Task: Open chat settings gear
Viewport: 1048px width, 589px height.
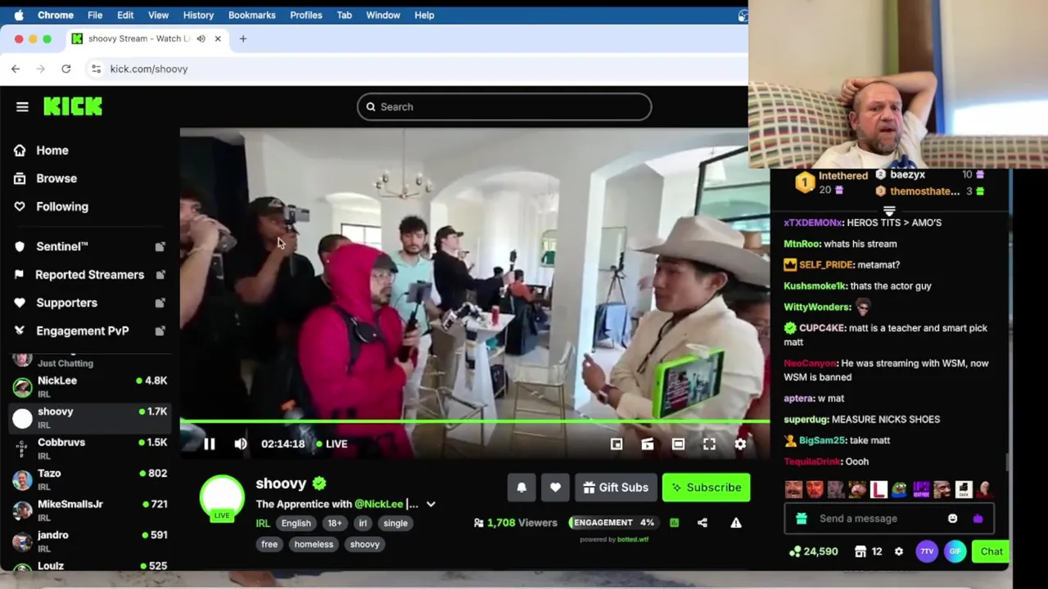Action: click(x=899, y=551)
